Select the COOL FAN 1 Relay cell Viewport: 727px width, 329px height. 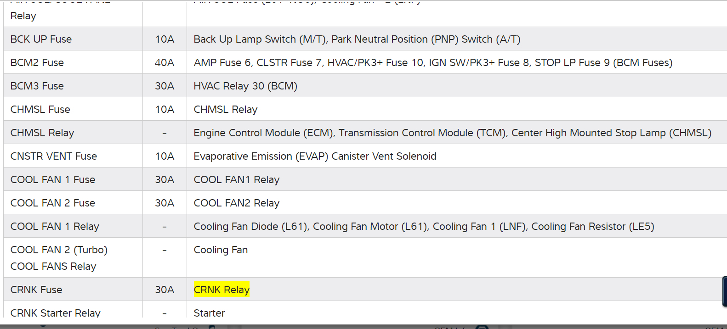[55, 226]
